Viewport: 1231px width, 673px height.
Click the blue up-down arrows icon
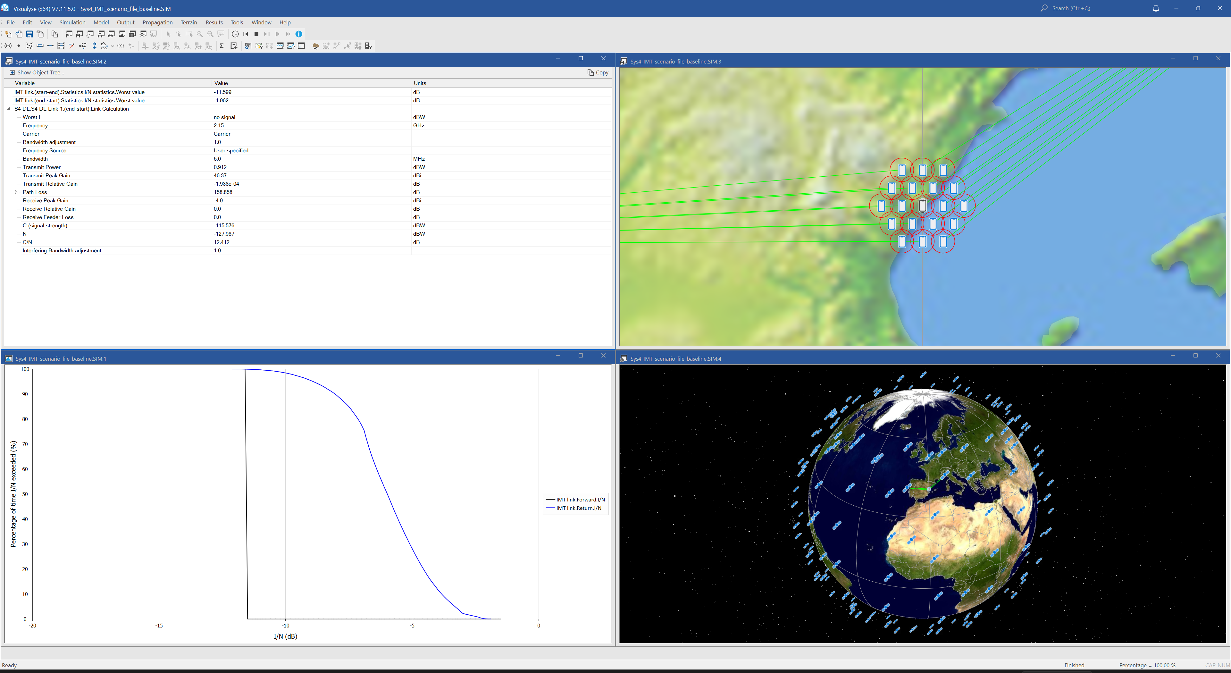[x=94, y=46]
